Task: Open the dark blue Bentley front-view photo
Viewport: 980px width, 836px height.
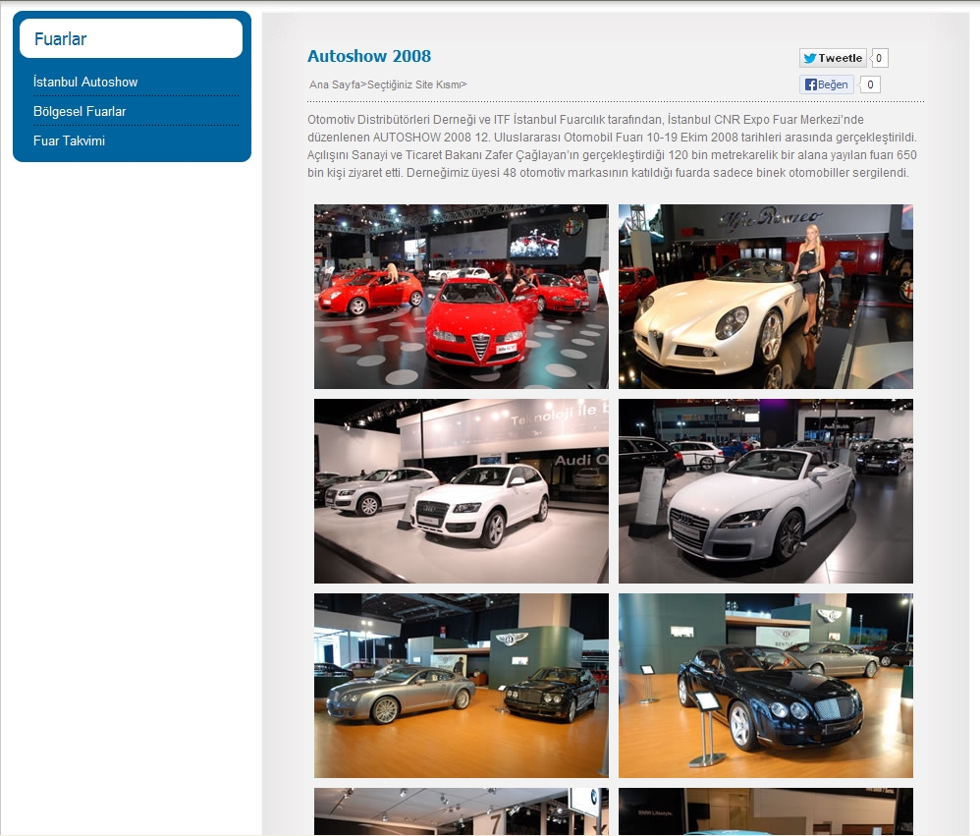Action: tap(766, 686)
